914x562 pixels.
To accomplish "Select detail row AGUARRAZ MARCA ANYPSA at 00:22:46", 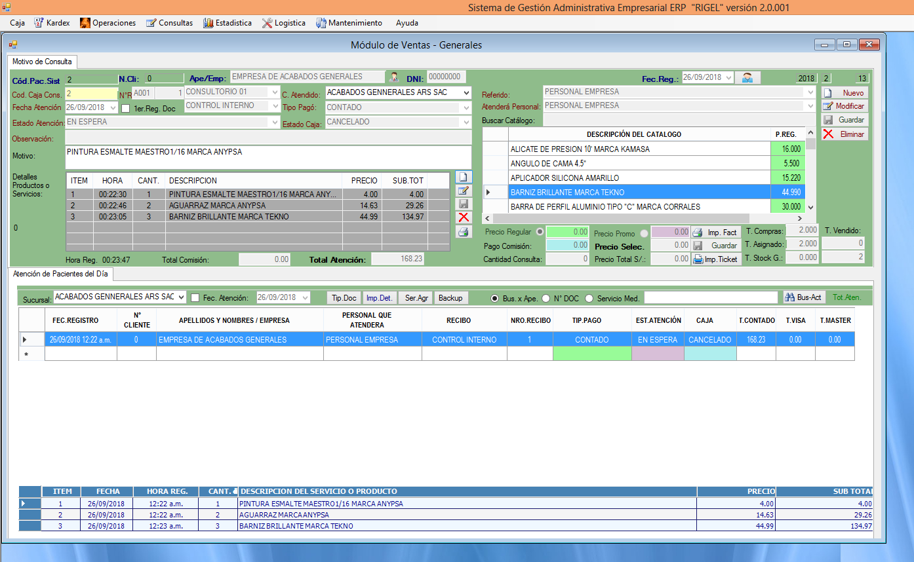I will (x=258, y=206).
